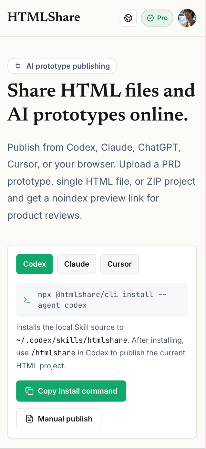Click the npx install command code box
This screenshot has height=449, width=206.
point(102,300)
